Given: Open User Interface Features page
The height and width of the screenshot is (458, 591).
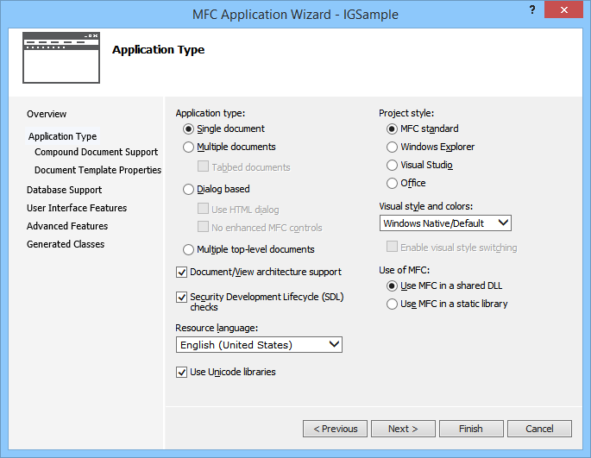Looking at the screenshot, I should pyautogui.click(x=77, y=208).
